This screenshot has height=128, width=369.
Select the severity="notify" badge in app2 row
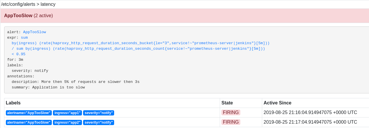tap(99, 122)
